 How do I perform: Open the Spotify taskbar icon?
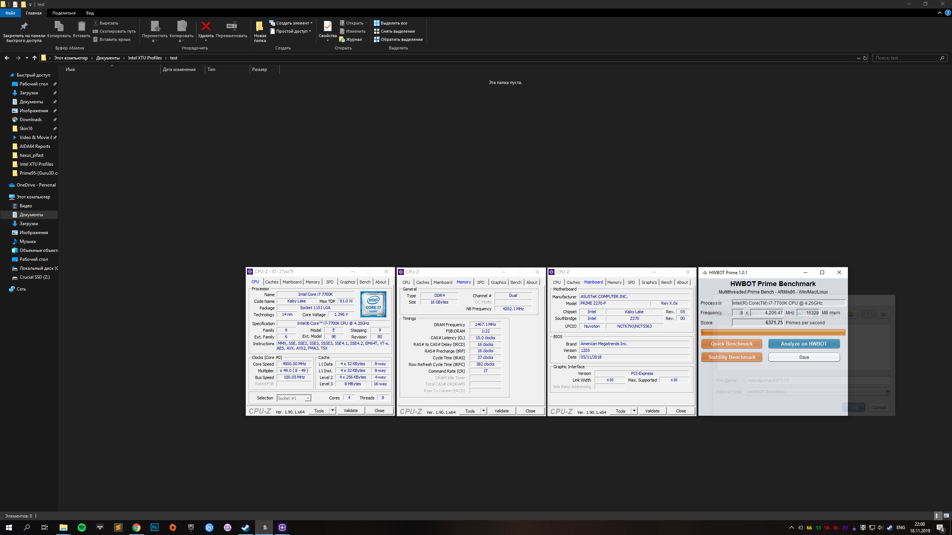pos(82,527)
